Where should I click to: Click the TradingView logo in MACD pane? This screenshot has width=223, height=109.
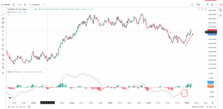[10, 98]
